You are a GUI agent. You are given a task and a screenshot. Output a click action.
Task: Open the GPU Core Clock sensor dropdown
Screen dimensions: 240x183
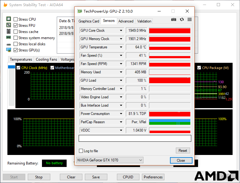tap(121, 30)
